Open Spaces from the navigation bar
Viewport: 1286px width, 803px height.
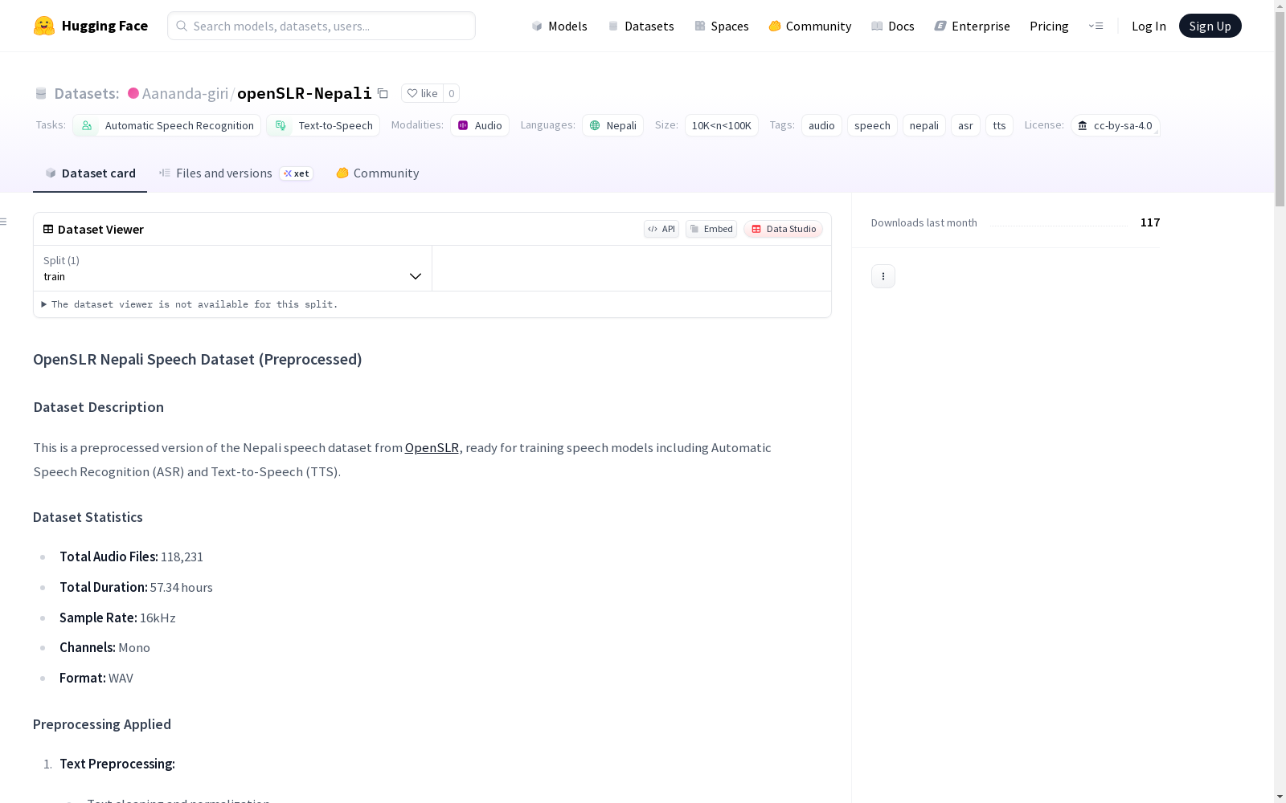(x=722, y=26)
